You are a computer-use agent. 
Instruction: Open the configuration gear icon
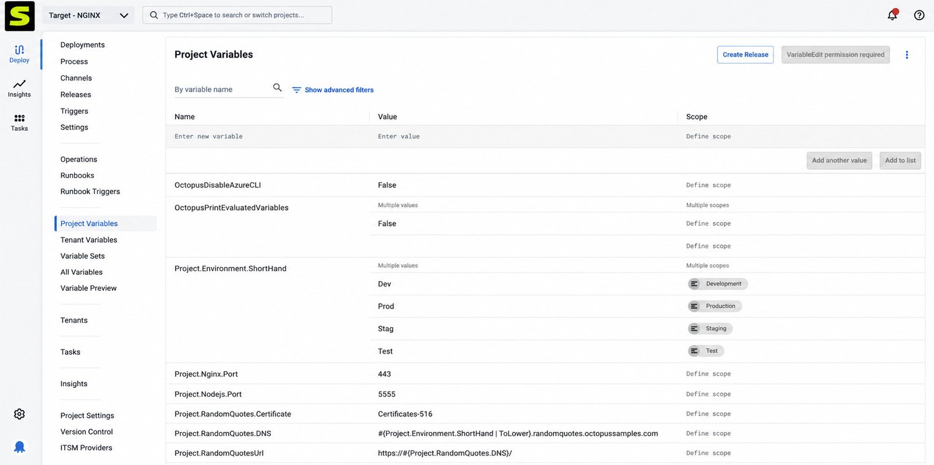19,414
